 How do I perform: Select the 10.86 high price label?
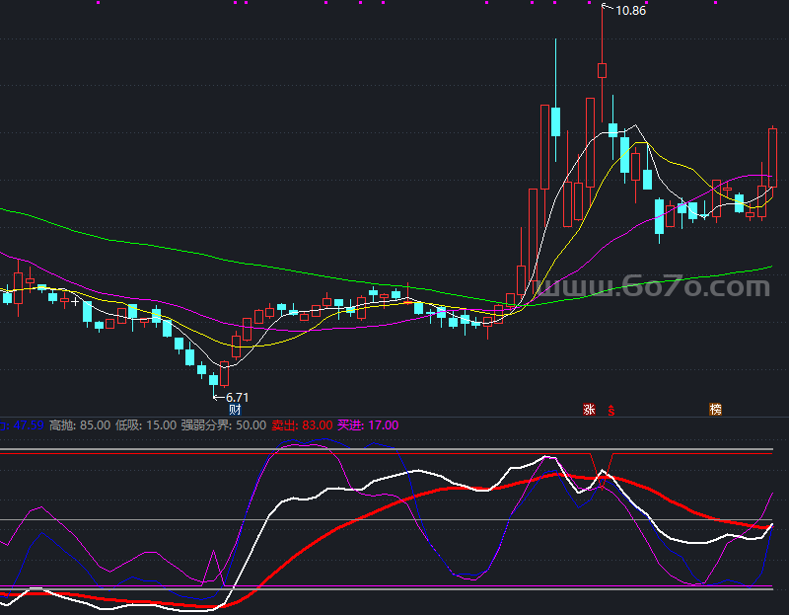point(630,11)
